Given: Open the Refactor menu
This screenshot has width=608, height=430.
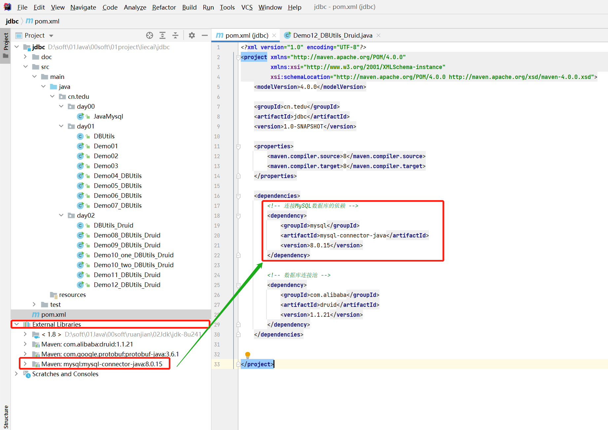Looking at the screenshot, I should [164, 7].
